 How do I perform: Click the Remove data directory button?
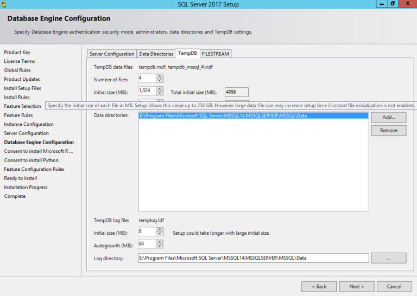click(389, 130)
